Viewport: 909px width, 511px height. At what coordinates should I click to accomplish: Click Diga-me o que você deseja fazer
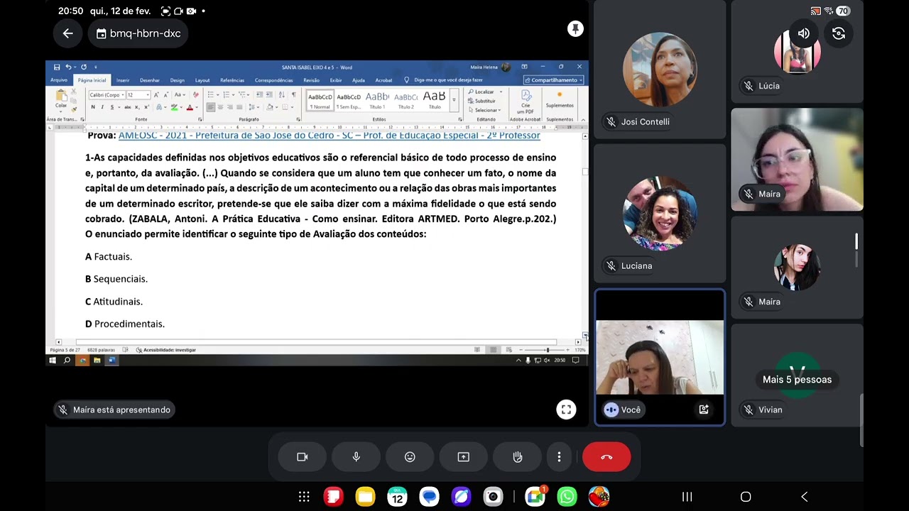[x=447, y=80]
